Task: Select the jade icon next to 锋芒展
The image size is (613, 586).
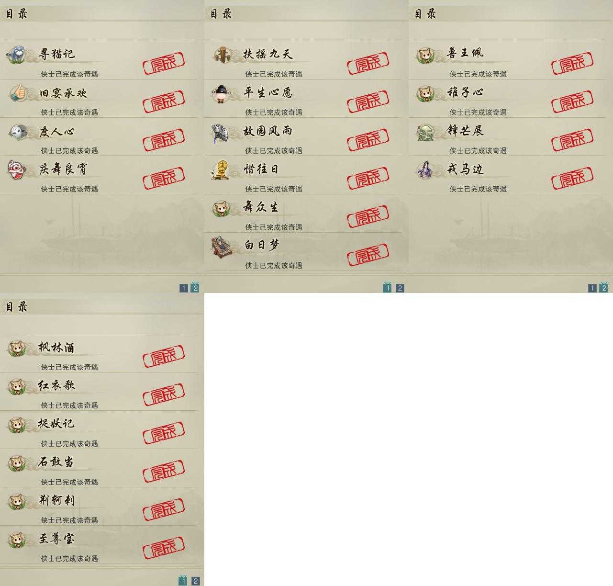Action: tap(425, 132)
